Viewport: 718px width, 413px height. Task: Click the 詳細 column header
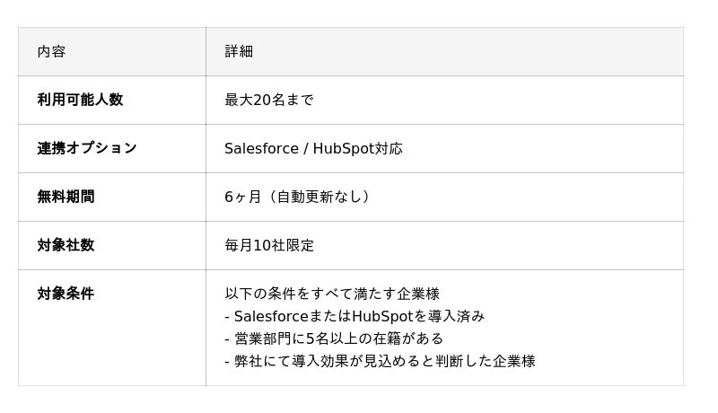click(239, 52)
